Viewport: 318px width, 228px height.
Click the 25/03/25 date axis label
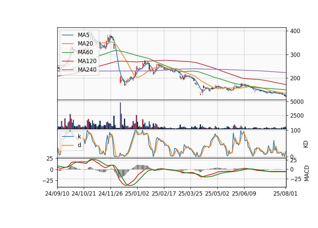(190, 194)
